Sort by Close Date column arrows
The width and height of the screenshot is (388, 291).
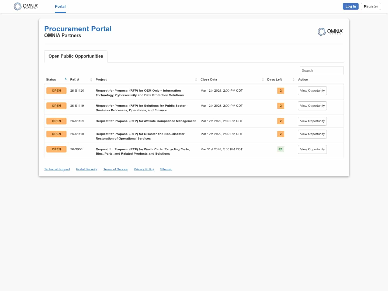tap(263, 79)
